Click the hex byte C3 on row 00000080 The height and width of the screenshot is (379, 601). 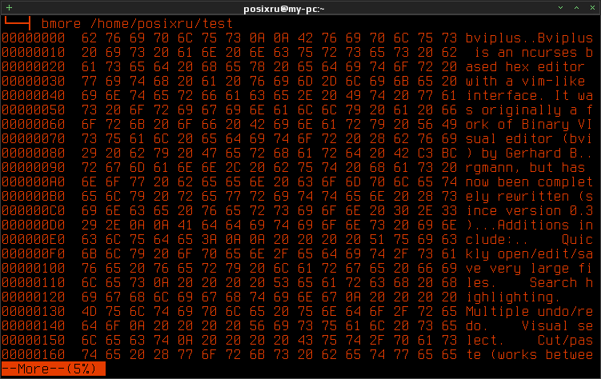[425, 154]
